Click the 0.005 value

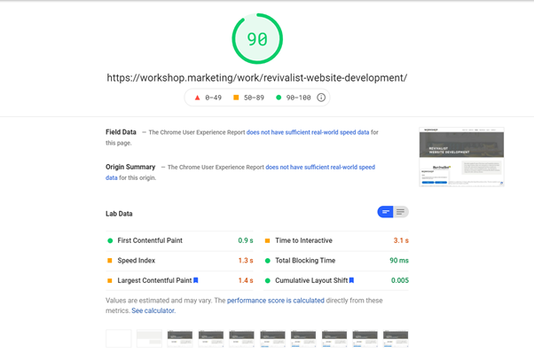point(400,280)
